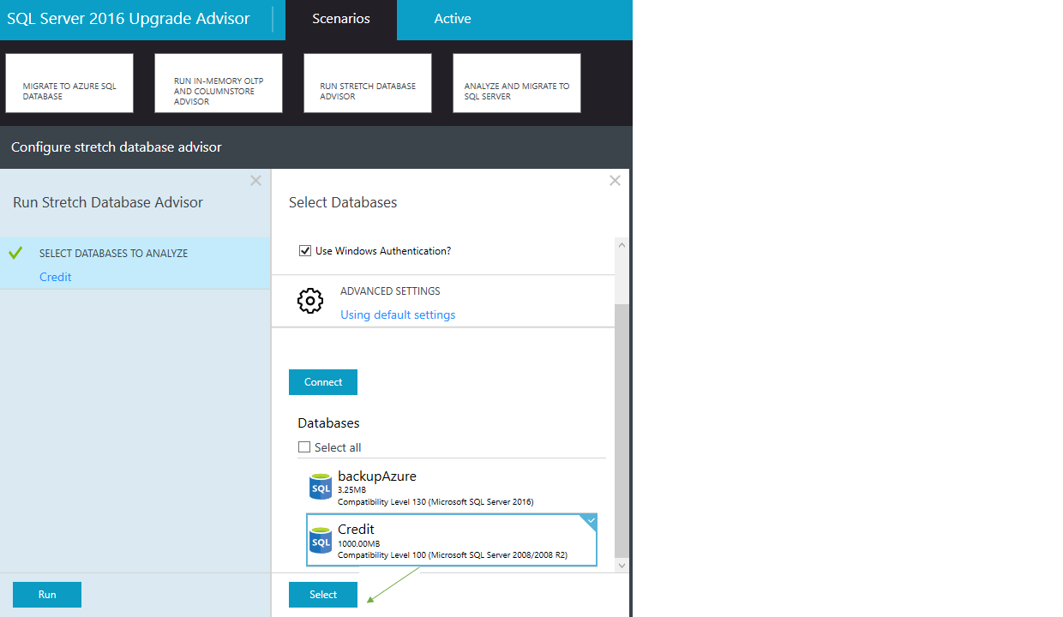Open Analyze and Migrate to SQL Server tile
Viewport: 1063px width, 617px height.
tap(517, 83)
